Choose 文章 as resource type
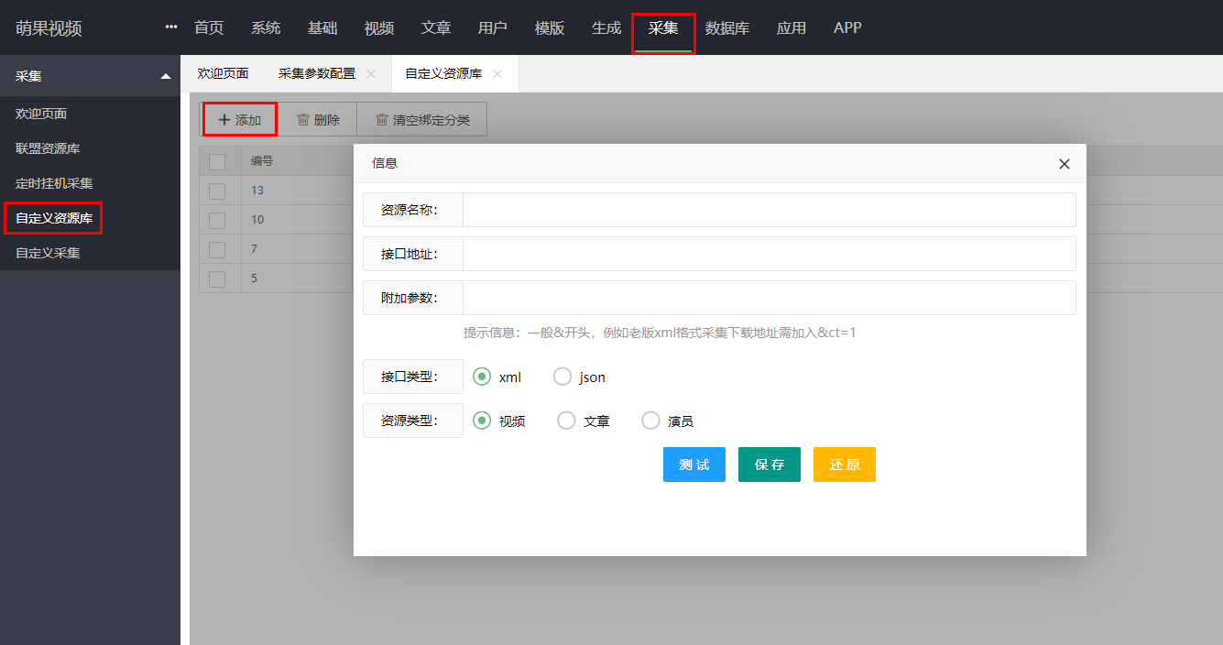 pyautogui.click(x=566, y=421)
